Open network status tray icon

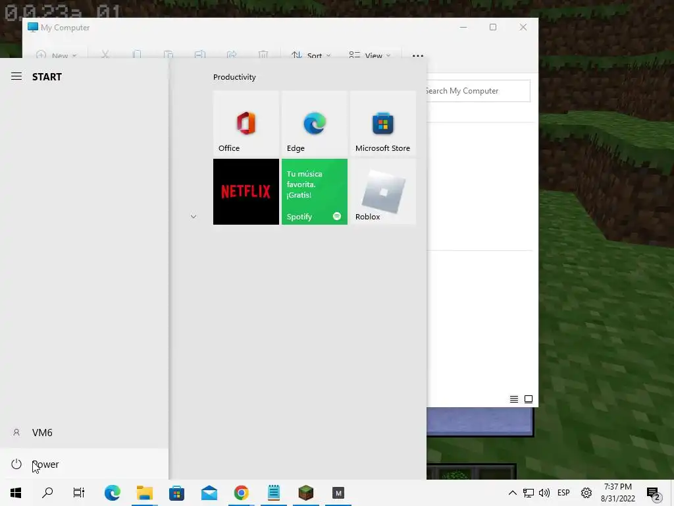(529, 493)
